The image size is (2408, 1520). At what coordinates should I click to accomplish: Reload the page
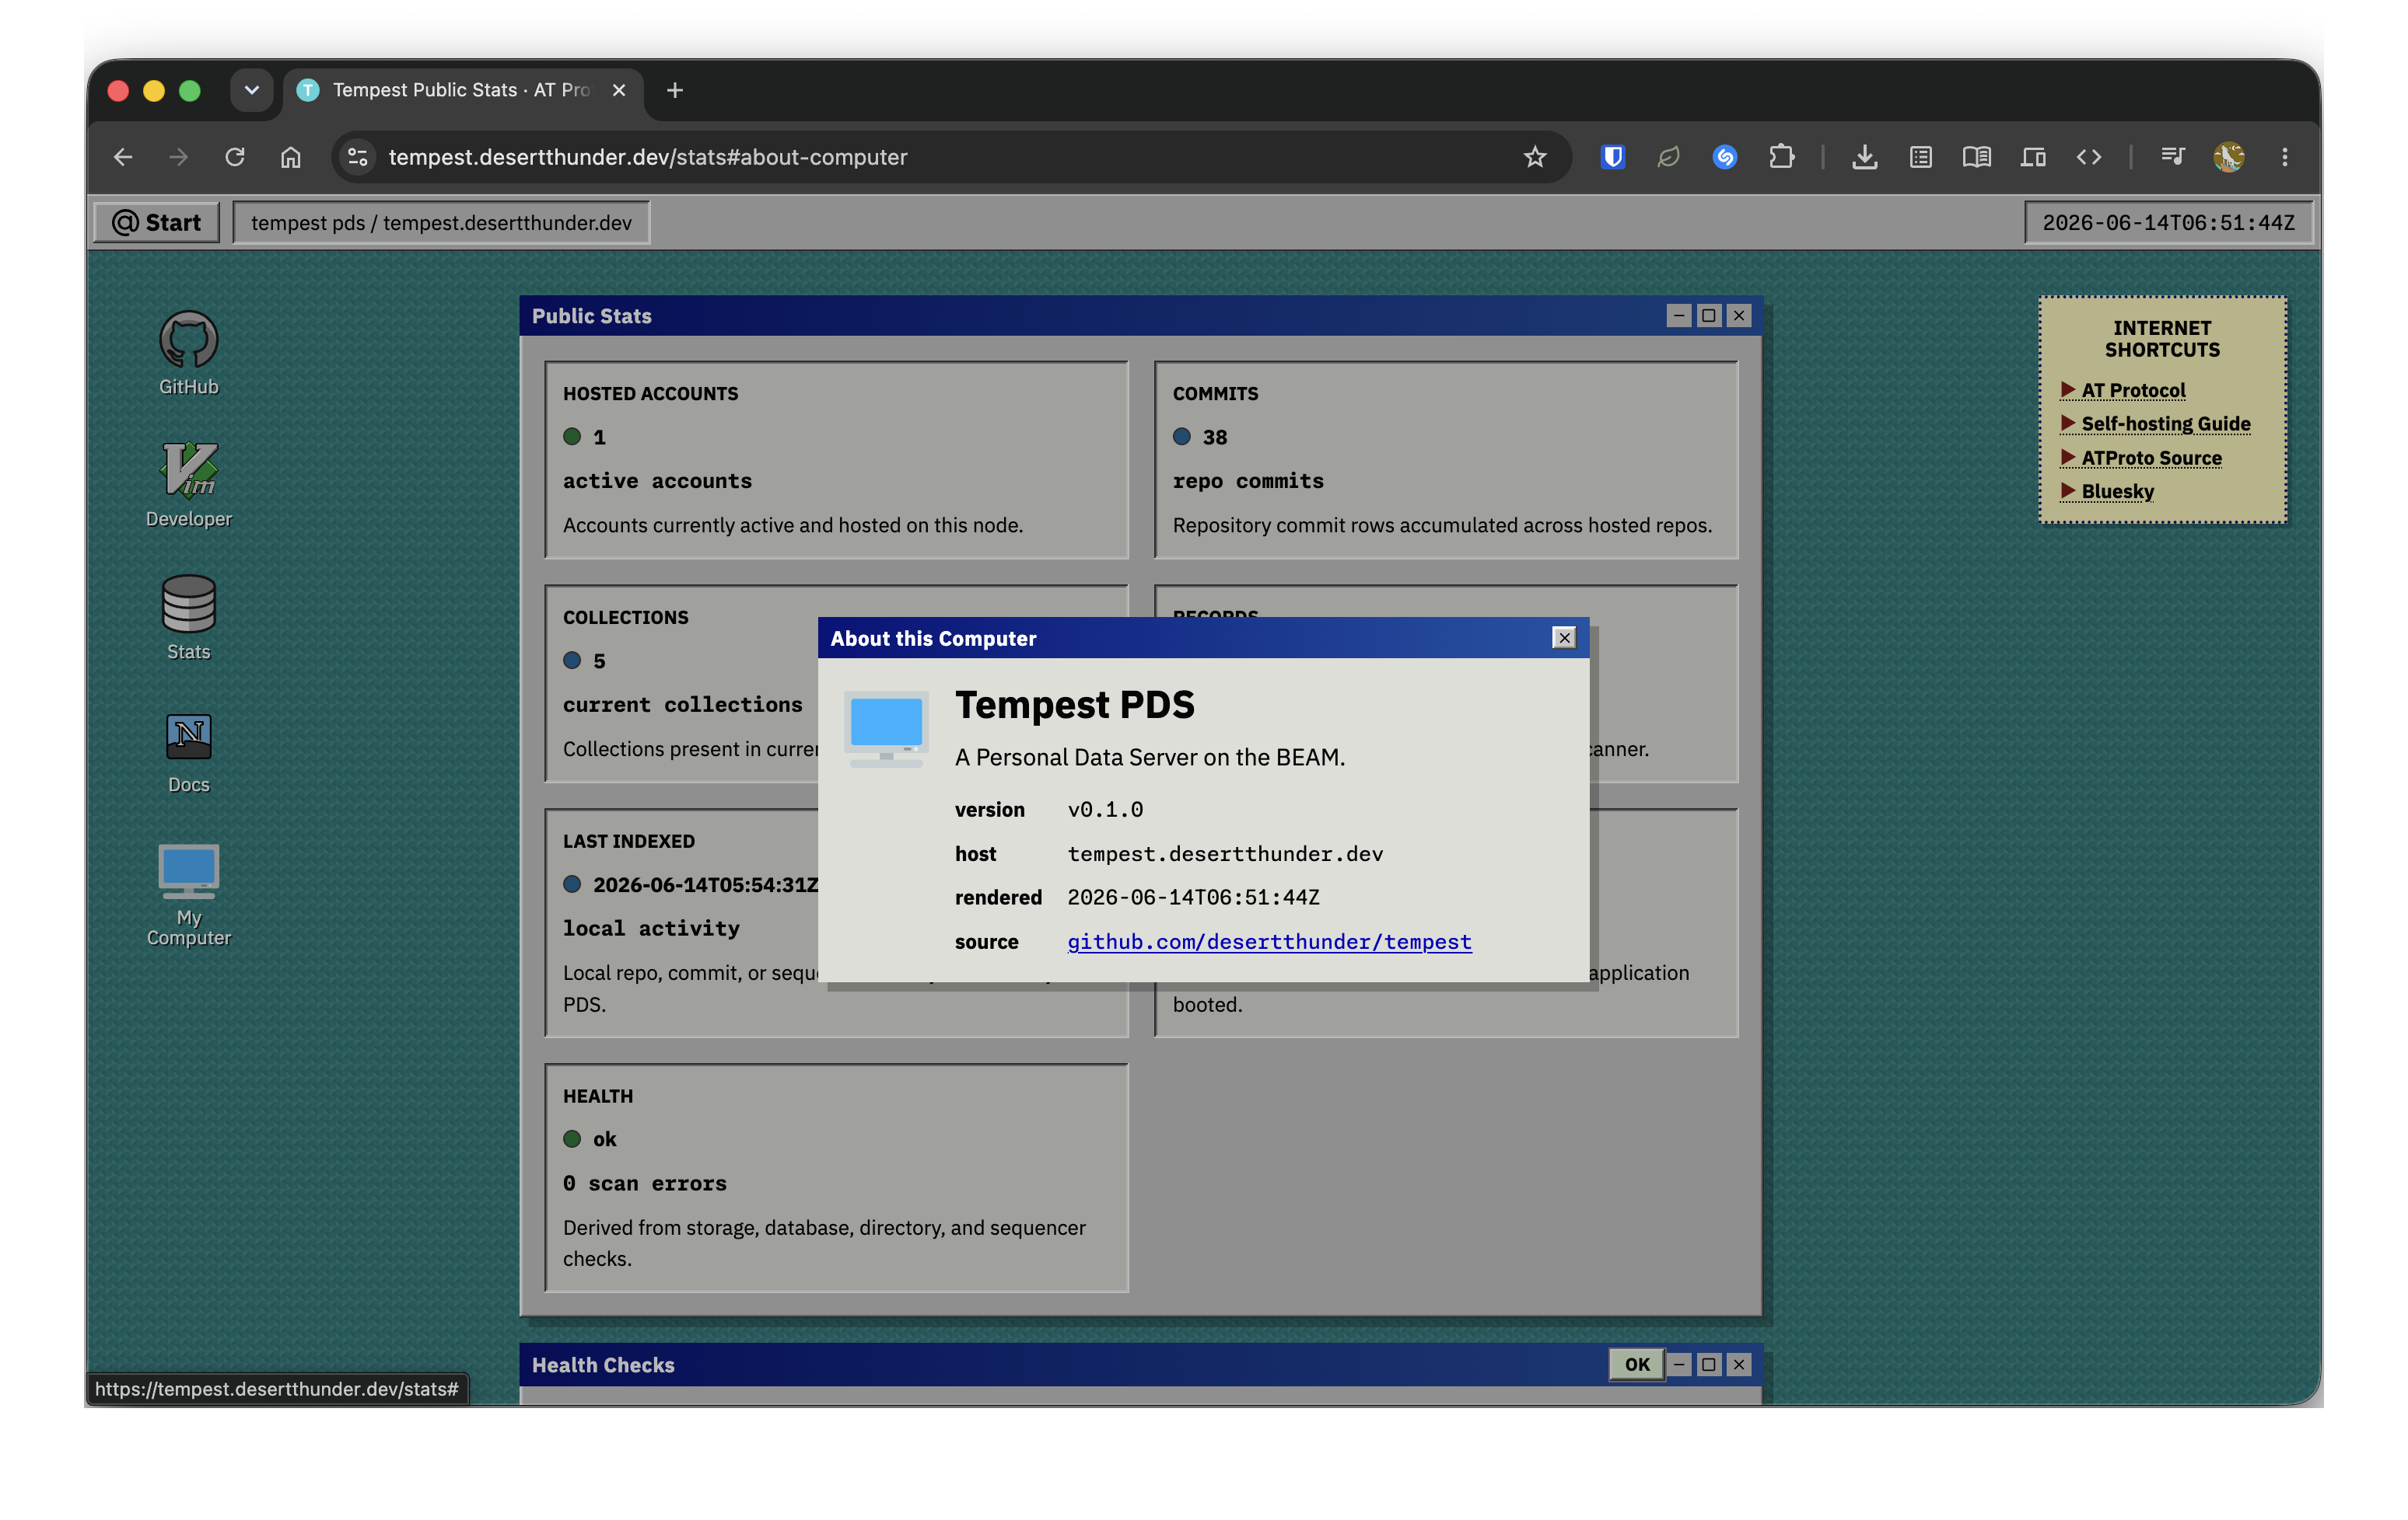coord(235,157)
